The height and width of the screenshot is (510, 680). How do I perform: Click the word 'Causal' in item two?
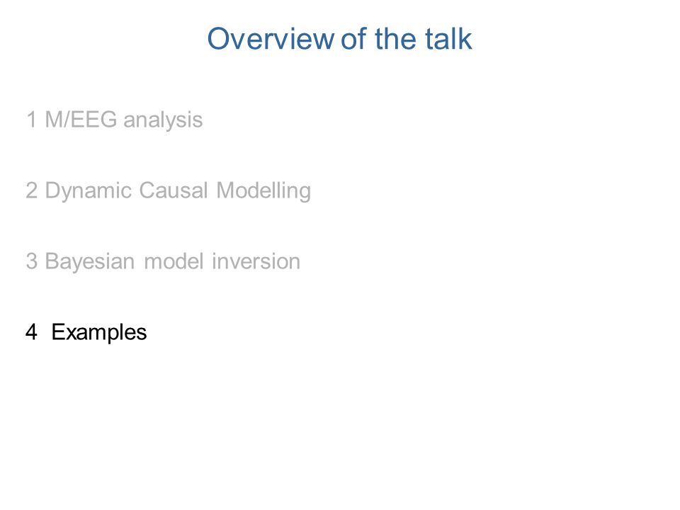coord(174,190)
